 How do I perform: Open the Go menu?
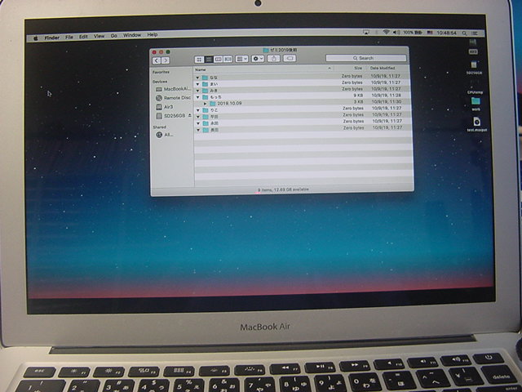click(x=114, y=36)
